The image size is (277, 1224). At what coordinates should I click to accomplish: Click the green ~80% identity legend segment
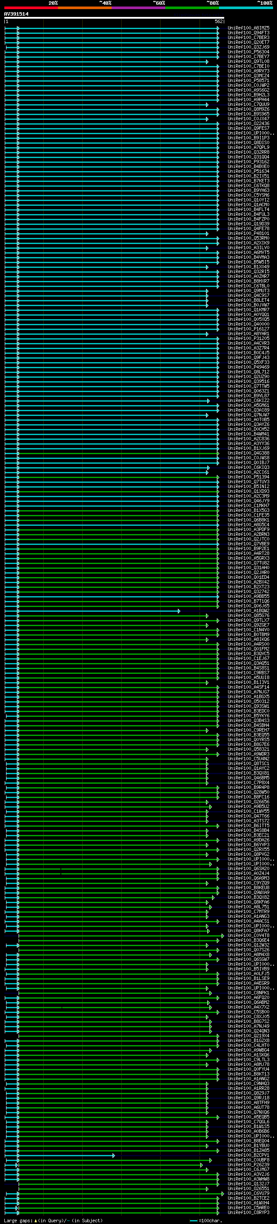tap(192, 8)
